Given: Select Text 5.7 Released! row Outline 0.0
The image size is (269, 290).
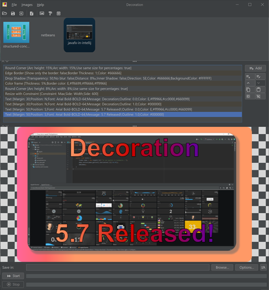Looking at the screenshot, I should click(123, 109).
